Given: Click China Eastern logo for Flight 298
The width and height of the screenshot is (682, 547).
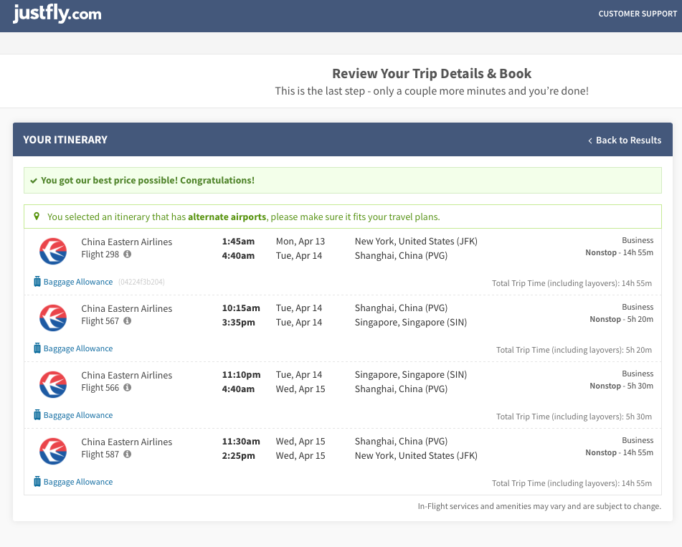Looking at the screenshot, I should tap(53, 251).
